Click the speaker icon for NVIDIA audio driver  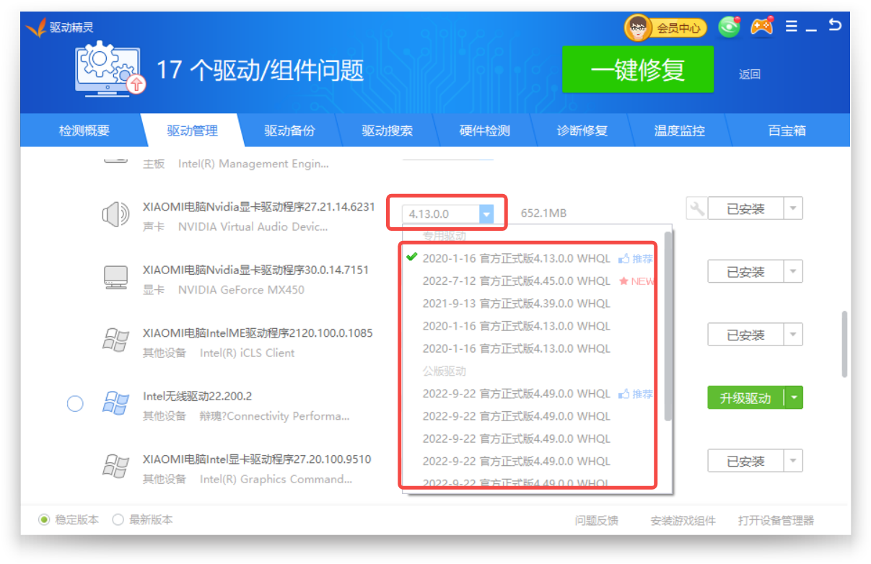pos(115,214)
